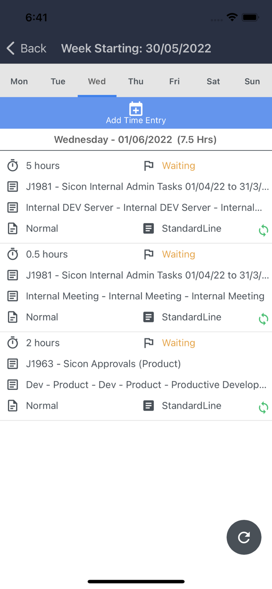Click the flag icon on the 2 hours entry
Image resolution: width=272 pixels, height=589 pixels.
coord(149,343)
